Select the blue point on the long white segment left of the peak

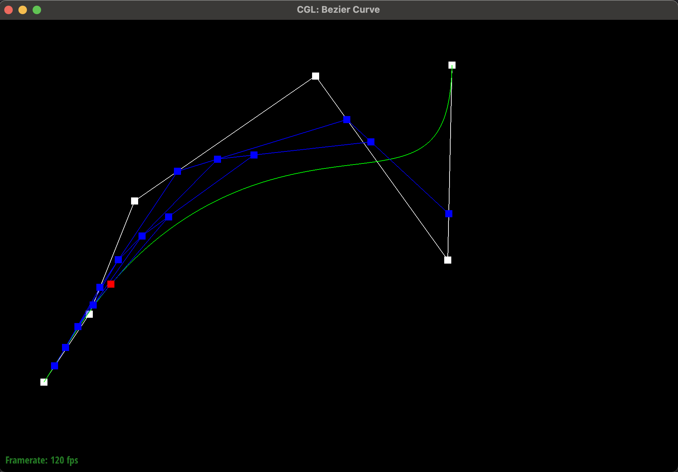(177, 171)
